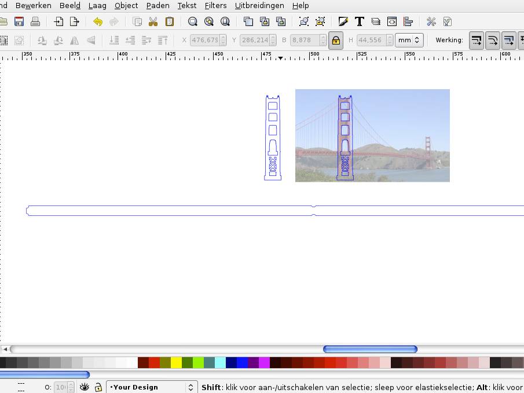Click the Ungroup objects icon
This screenshot has width=524, height=393.
[320, 22]
